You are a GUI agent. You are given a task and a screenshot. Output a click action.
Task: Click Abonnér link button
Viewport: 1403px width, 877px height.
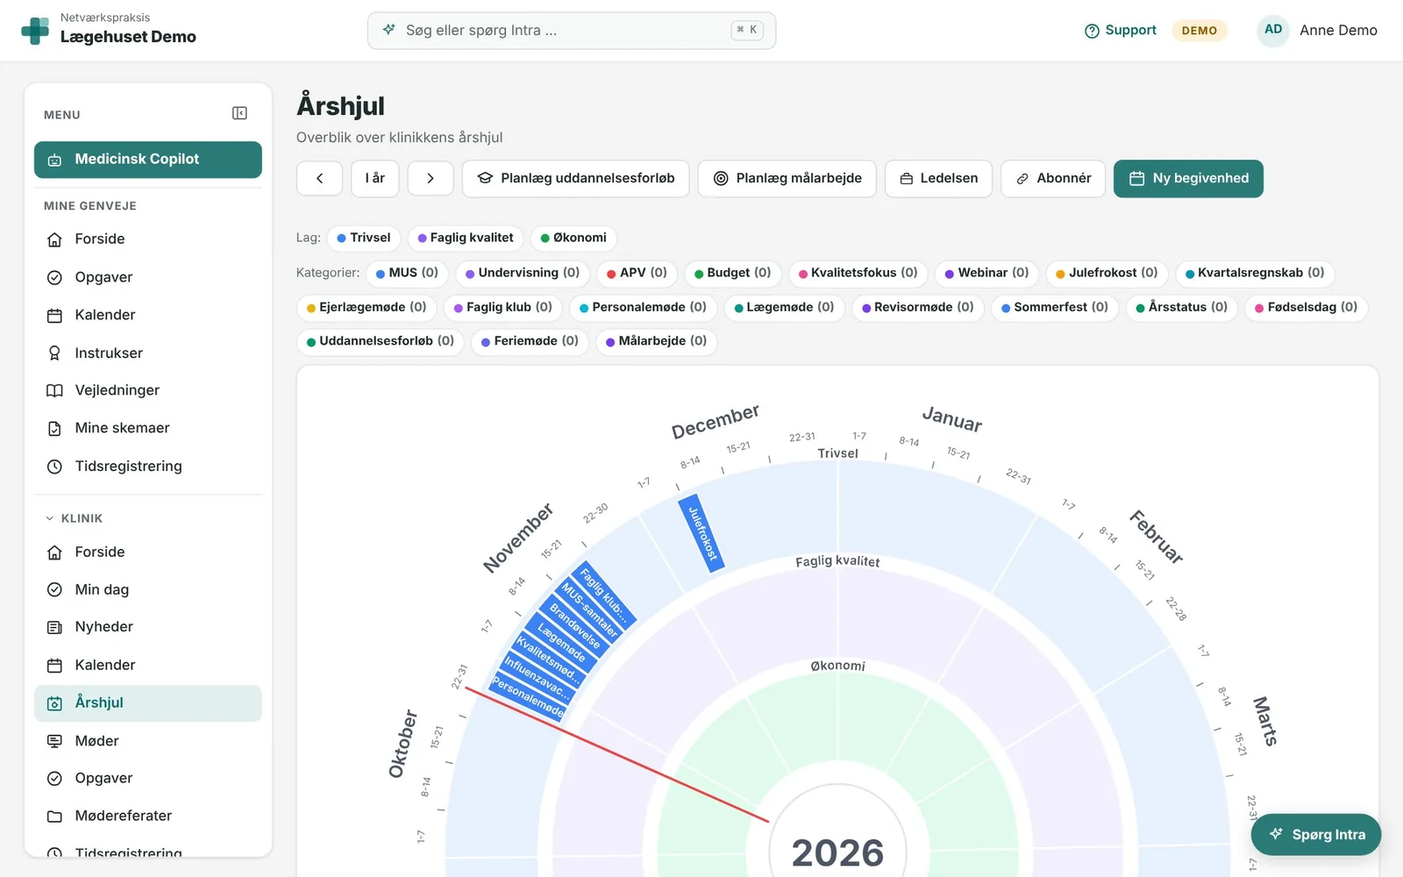1053,178
